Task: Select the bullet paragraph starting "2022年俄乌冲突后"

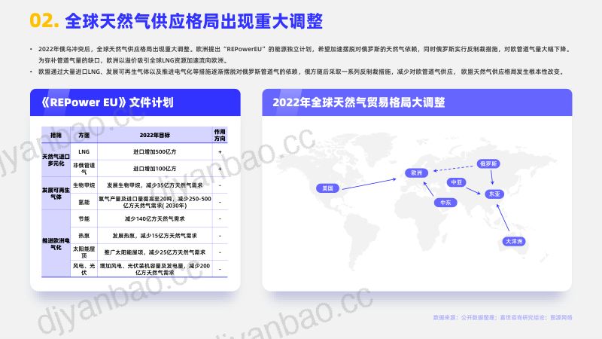Action: click(303, 54)
